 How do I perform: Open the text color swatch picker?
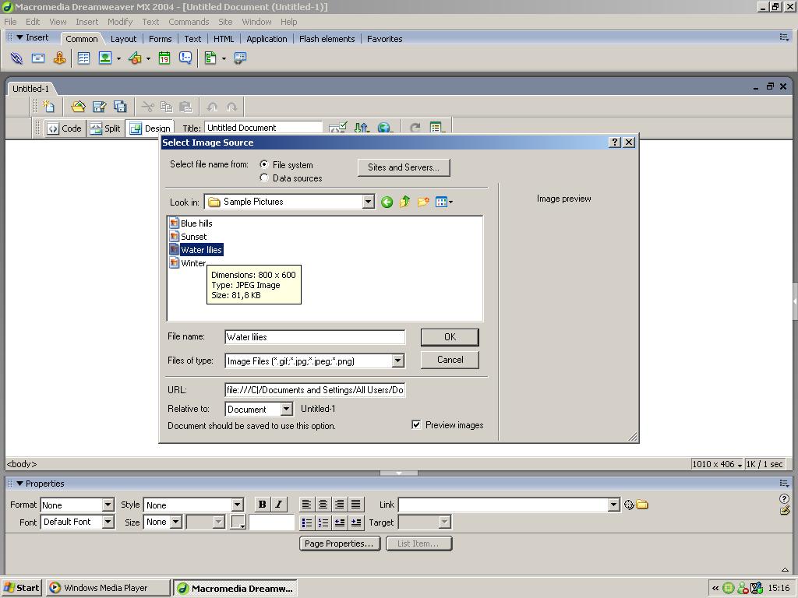(x=238, y=522)
